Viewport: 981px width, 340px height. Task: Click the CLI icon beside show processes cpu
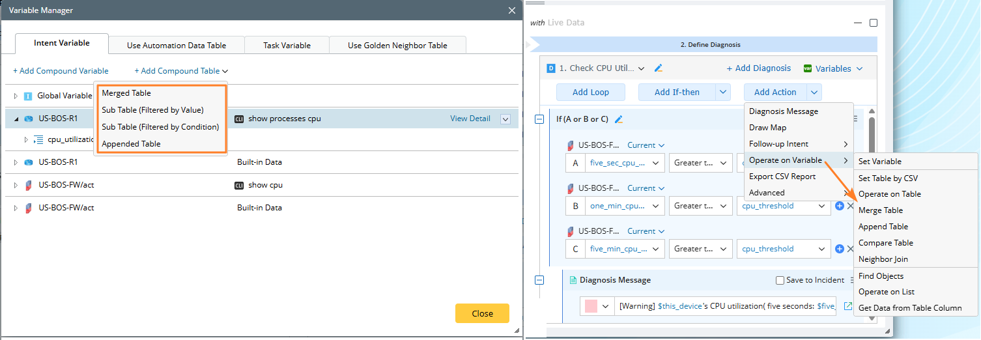pos(239,119)
